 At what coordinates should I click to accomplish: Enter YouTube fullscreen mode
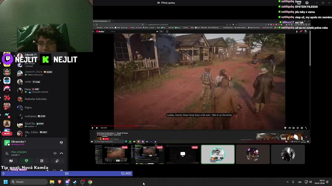(x=306, y=128)
